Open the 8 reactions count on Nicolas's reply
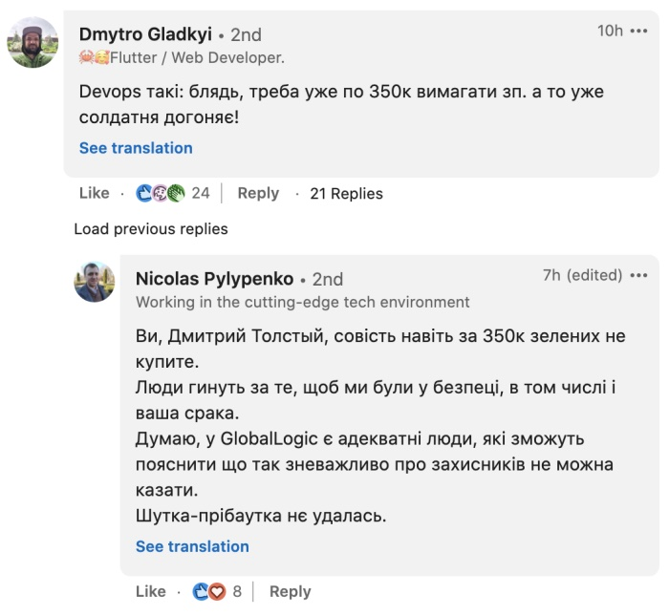This screenshot has height=616, width=669. click(x=237, y=591)
